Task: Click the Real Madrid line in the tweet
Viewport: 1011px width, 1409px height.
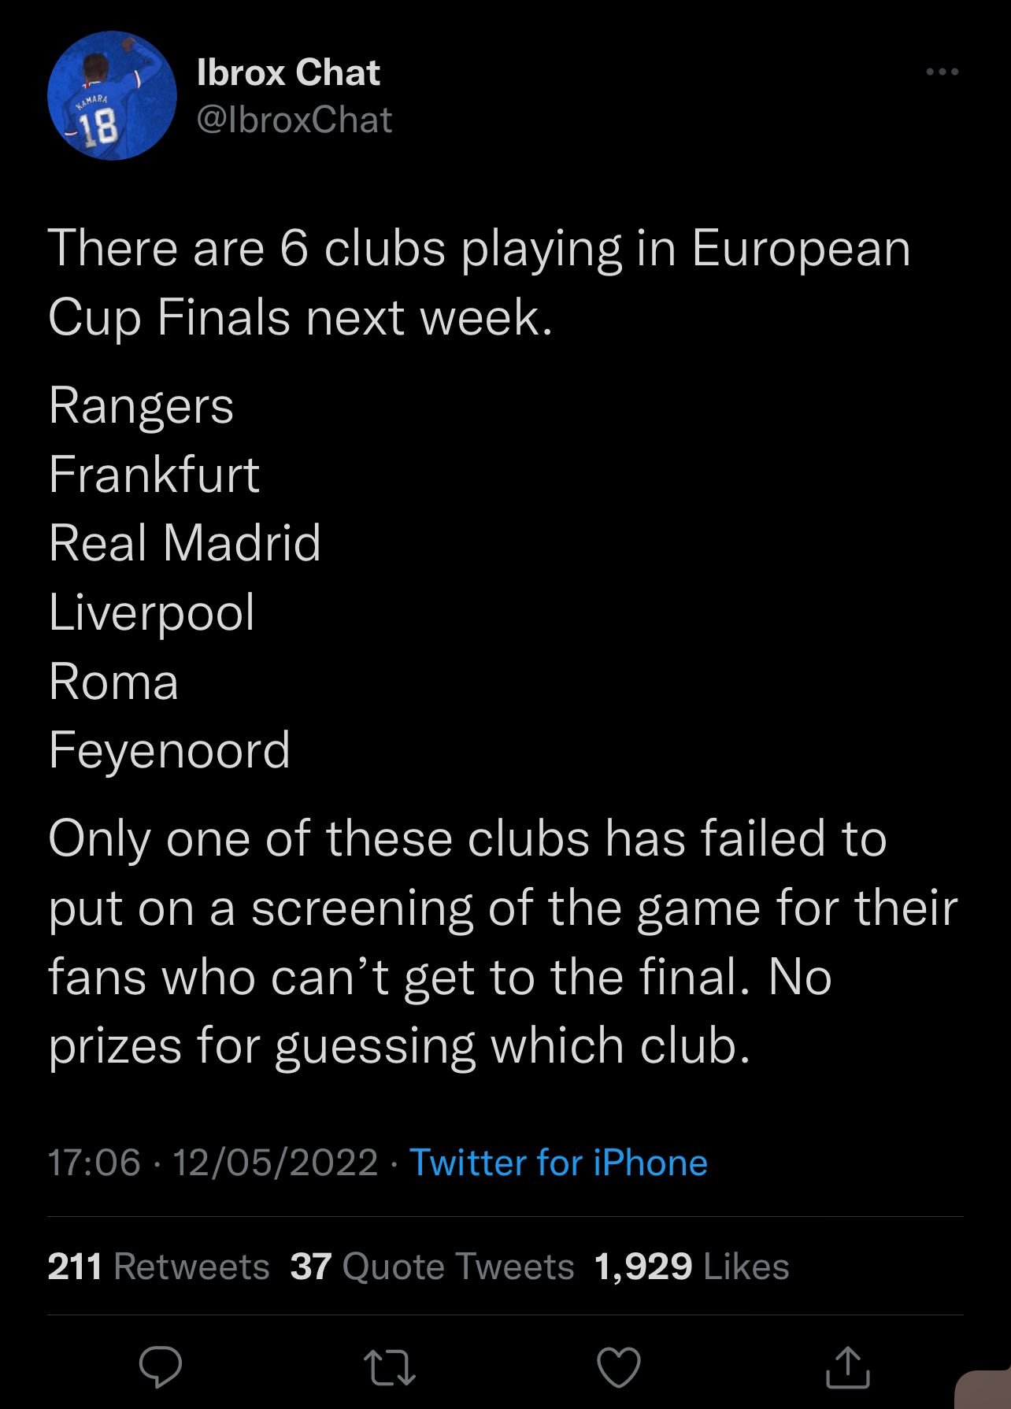Action: (x=185, y=543)
